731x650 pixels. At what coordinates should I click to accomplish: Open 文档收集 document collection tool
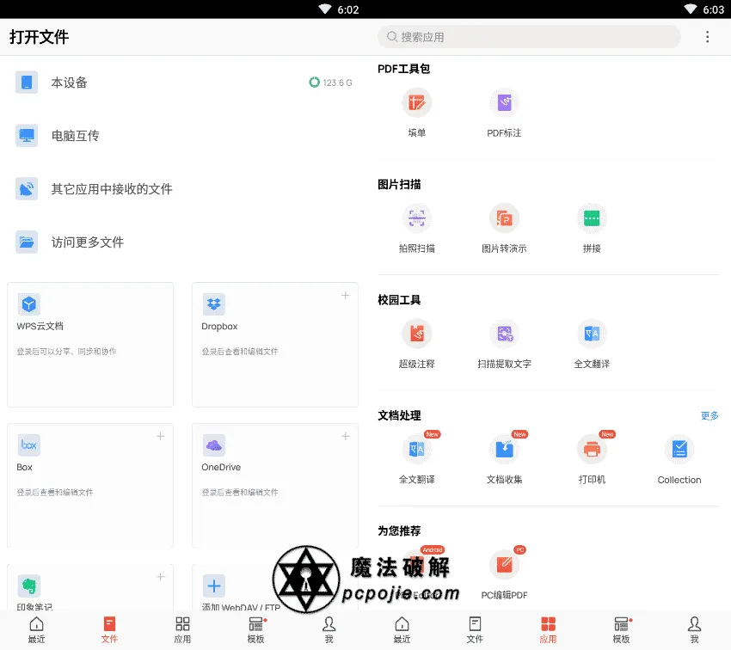click(505, 459)
